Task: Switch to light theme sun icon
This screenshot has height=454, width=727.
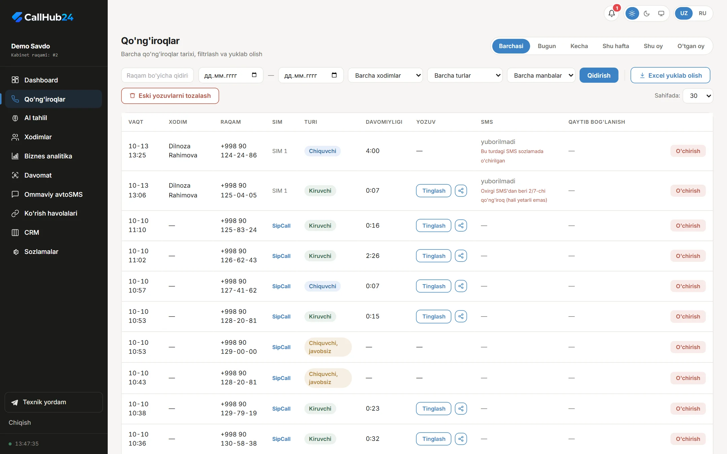Action: point(632,13)
